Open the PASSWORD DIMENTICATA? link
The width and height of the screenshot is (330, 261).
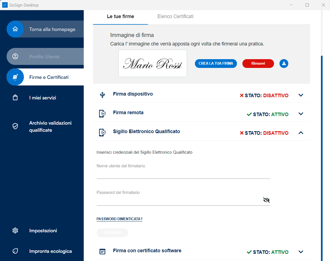point(119,219)
